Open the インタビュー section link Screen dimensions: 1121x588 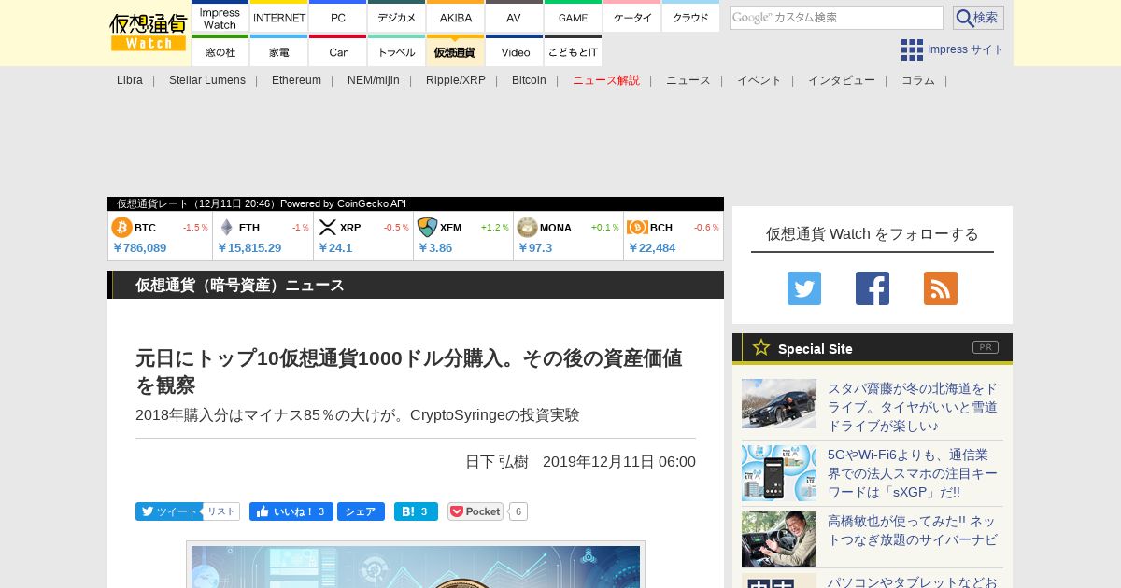point(842,80)
